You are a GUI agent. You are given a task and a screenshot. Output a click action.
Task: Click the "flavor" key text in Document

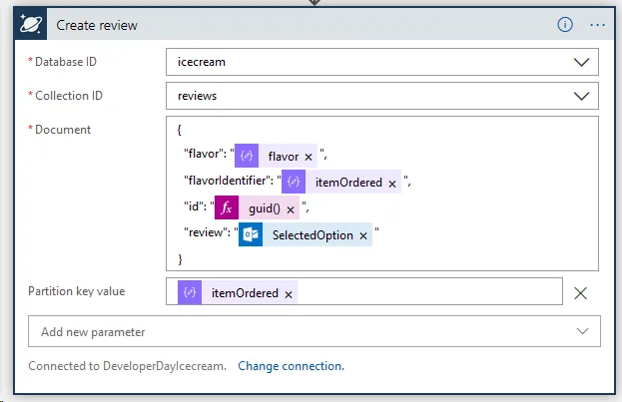coord(202,154)
